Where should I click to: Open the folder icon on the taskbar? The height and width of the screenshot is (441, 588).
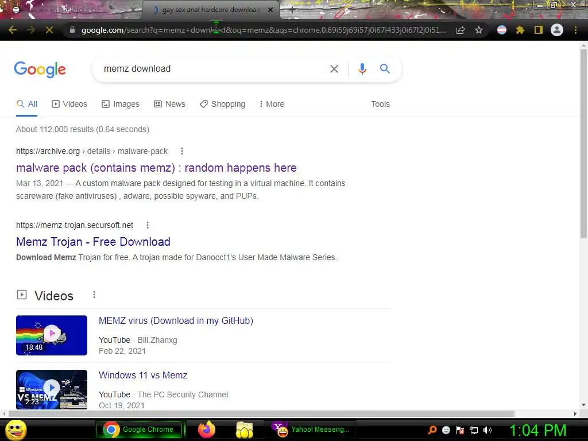(x=244, y=430)
